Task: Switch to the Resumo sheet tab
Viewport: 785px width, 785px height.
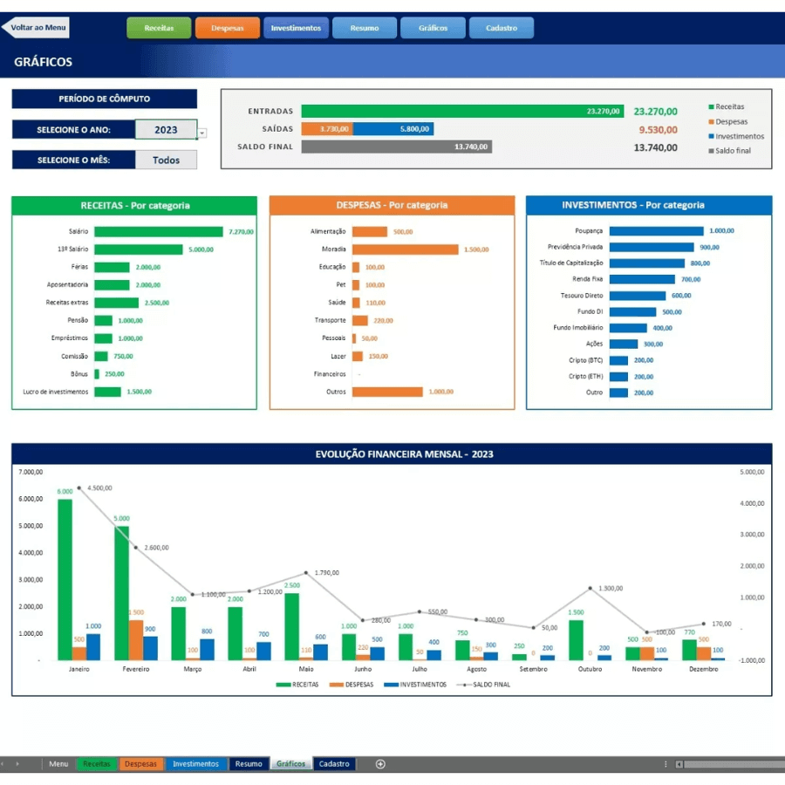Action: [249, 764]
